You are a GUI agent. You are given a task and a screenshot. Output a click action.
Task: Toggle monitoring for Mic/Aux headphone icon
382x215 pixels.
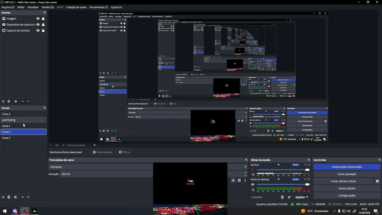point(253,174)
